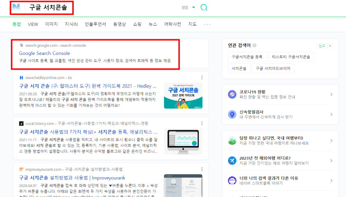Click the 코로나19 현황 icon
Image resolution: width=346 pixels, height=197 pixels.
[x=232, y=94]
